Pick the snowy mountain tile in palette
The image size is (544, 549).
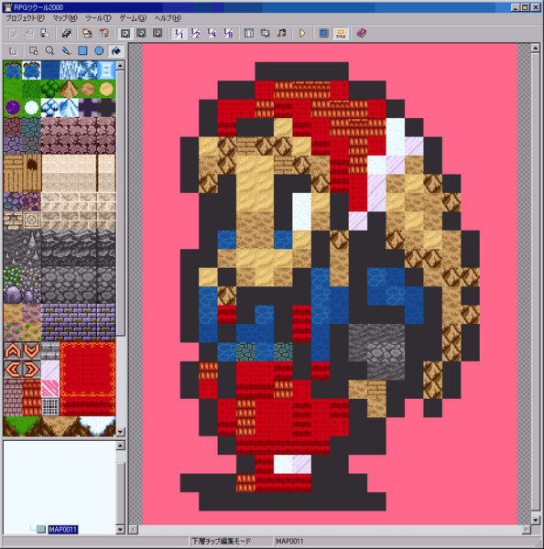69,107
